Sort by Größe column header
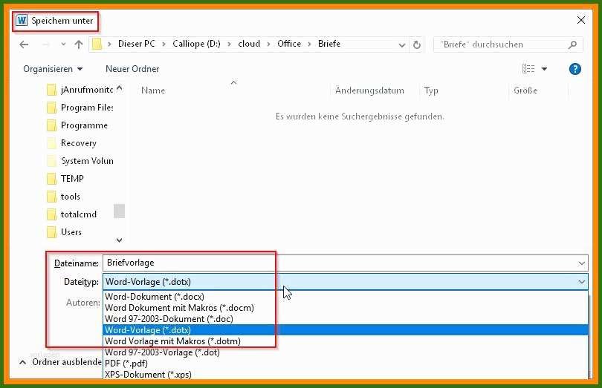Image resolution: width=602 pixels, height=388 pixels. tap(525, 91)
